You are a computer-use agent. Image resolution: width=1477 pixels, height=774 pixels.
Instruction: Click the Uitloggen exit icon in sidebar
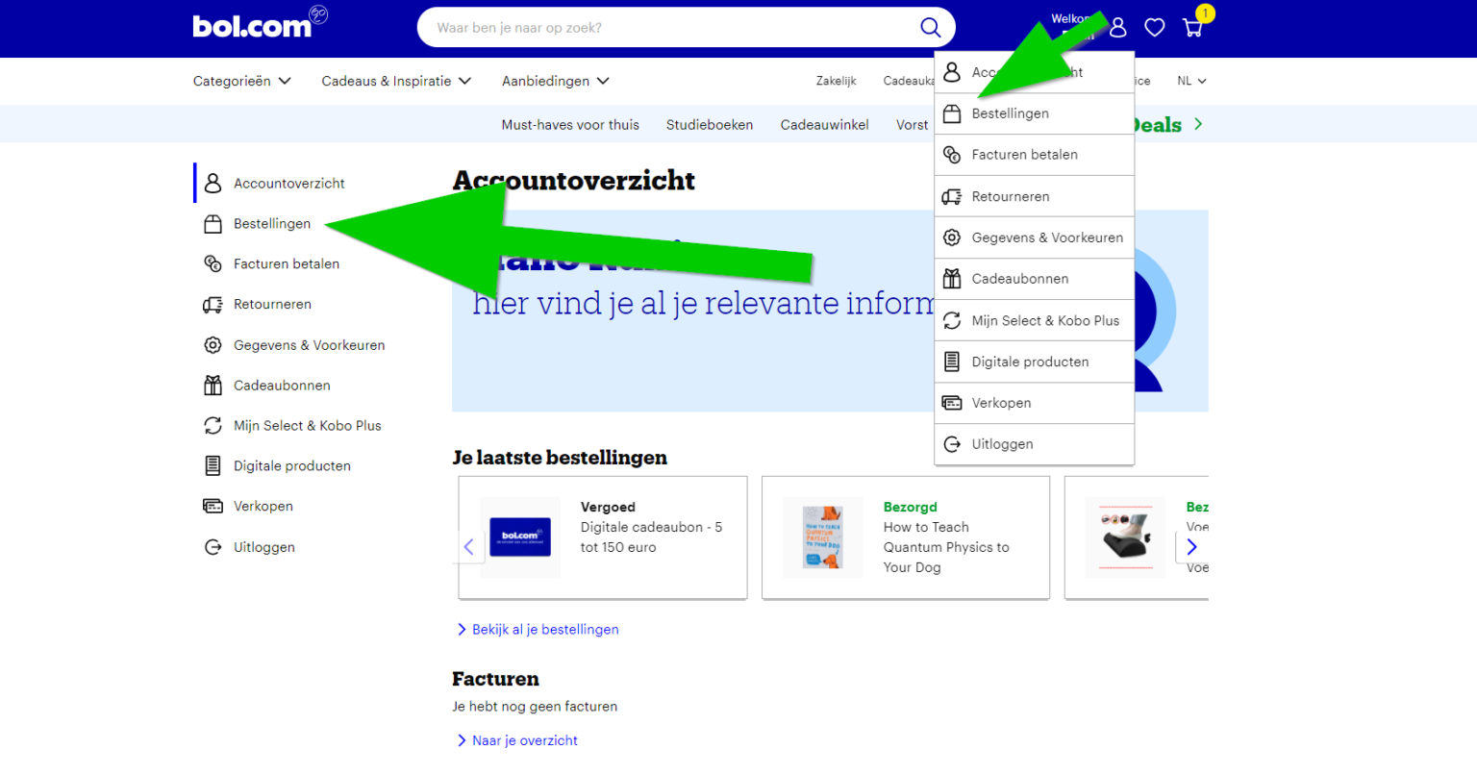click(213, 547)
